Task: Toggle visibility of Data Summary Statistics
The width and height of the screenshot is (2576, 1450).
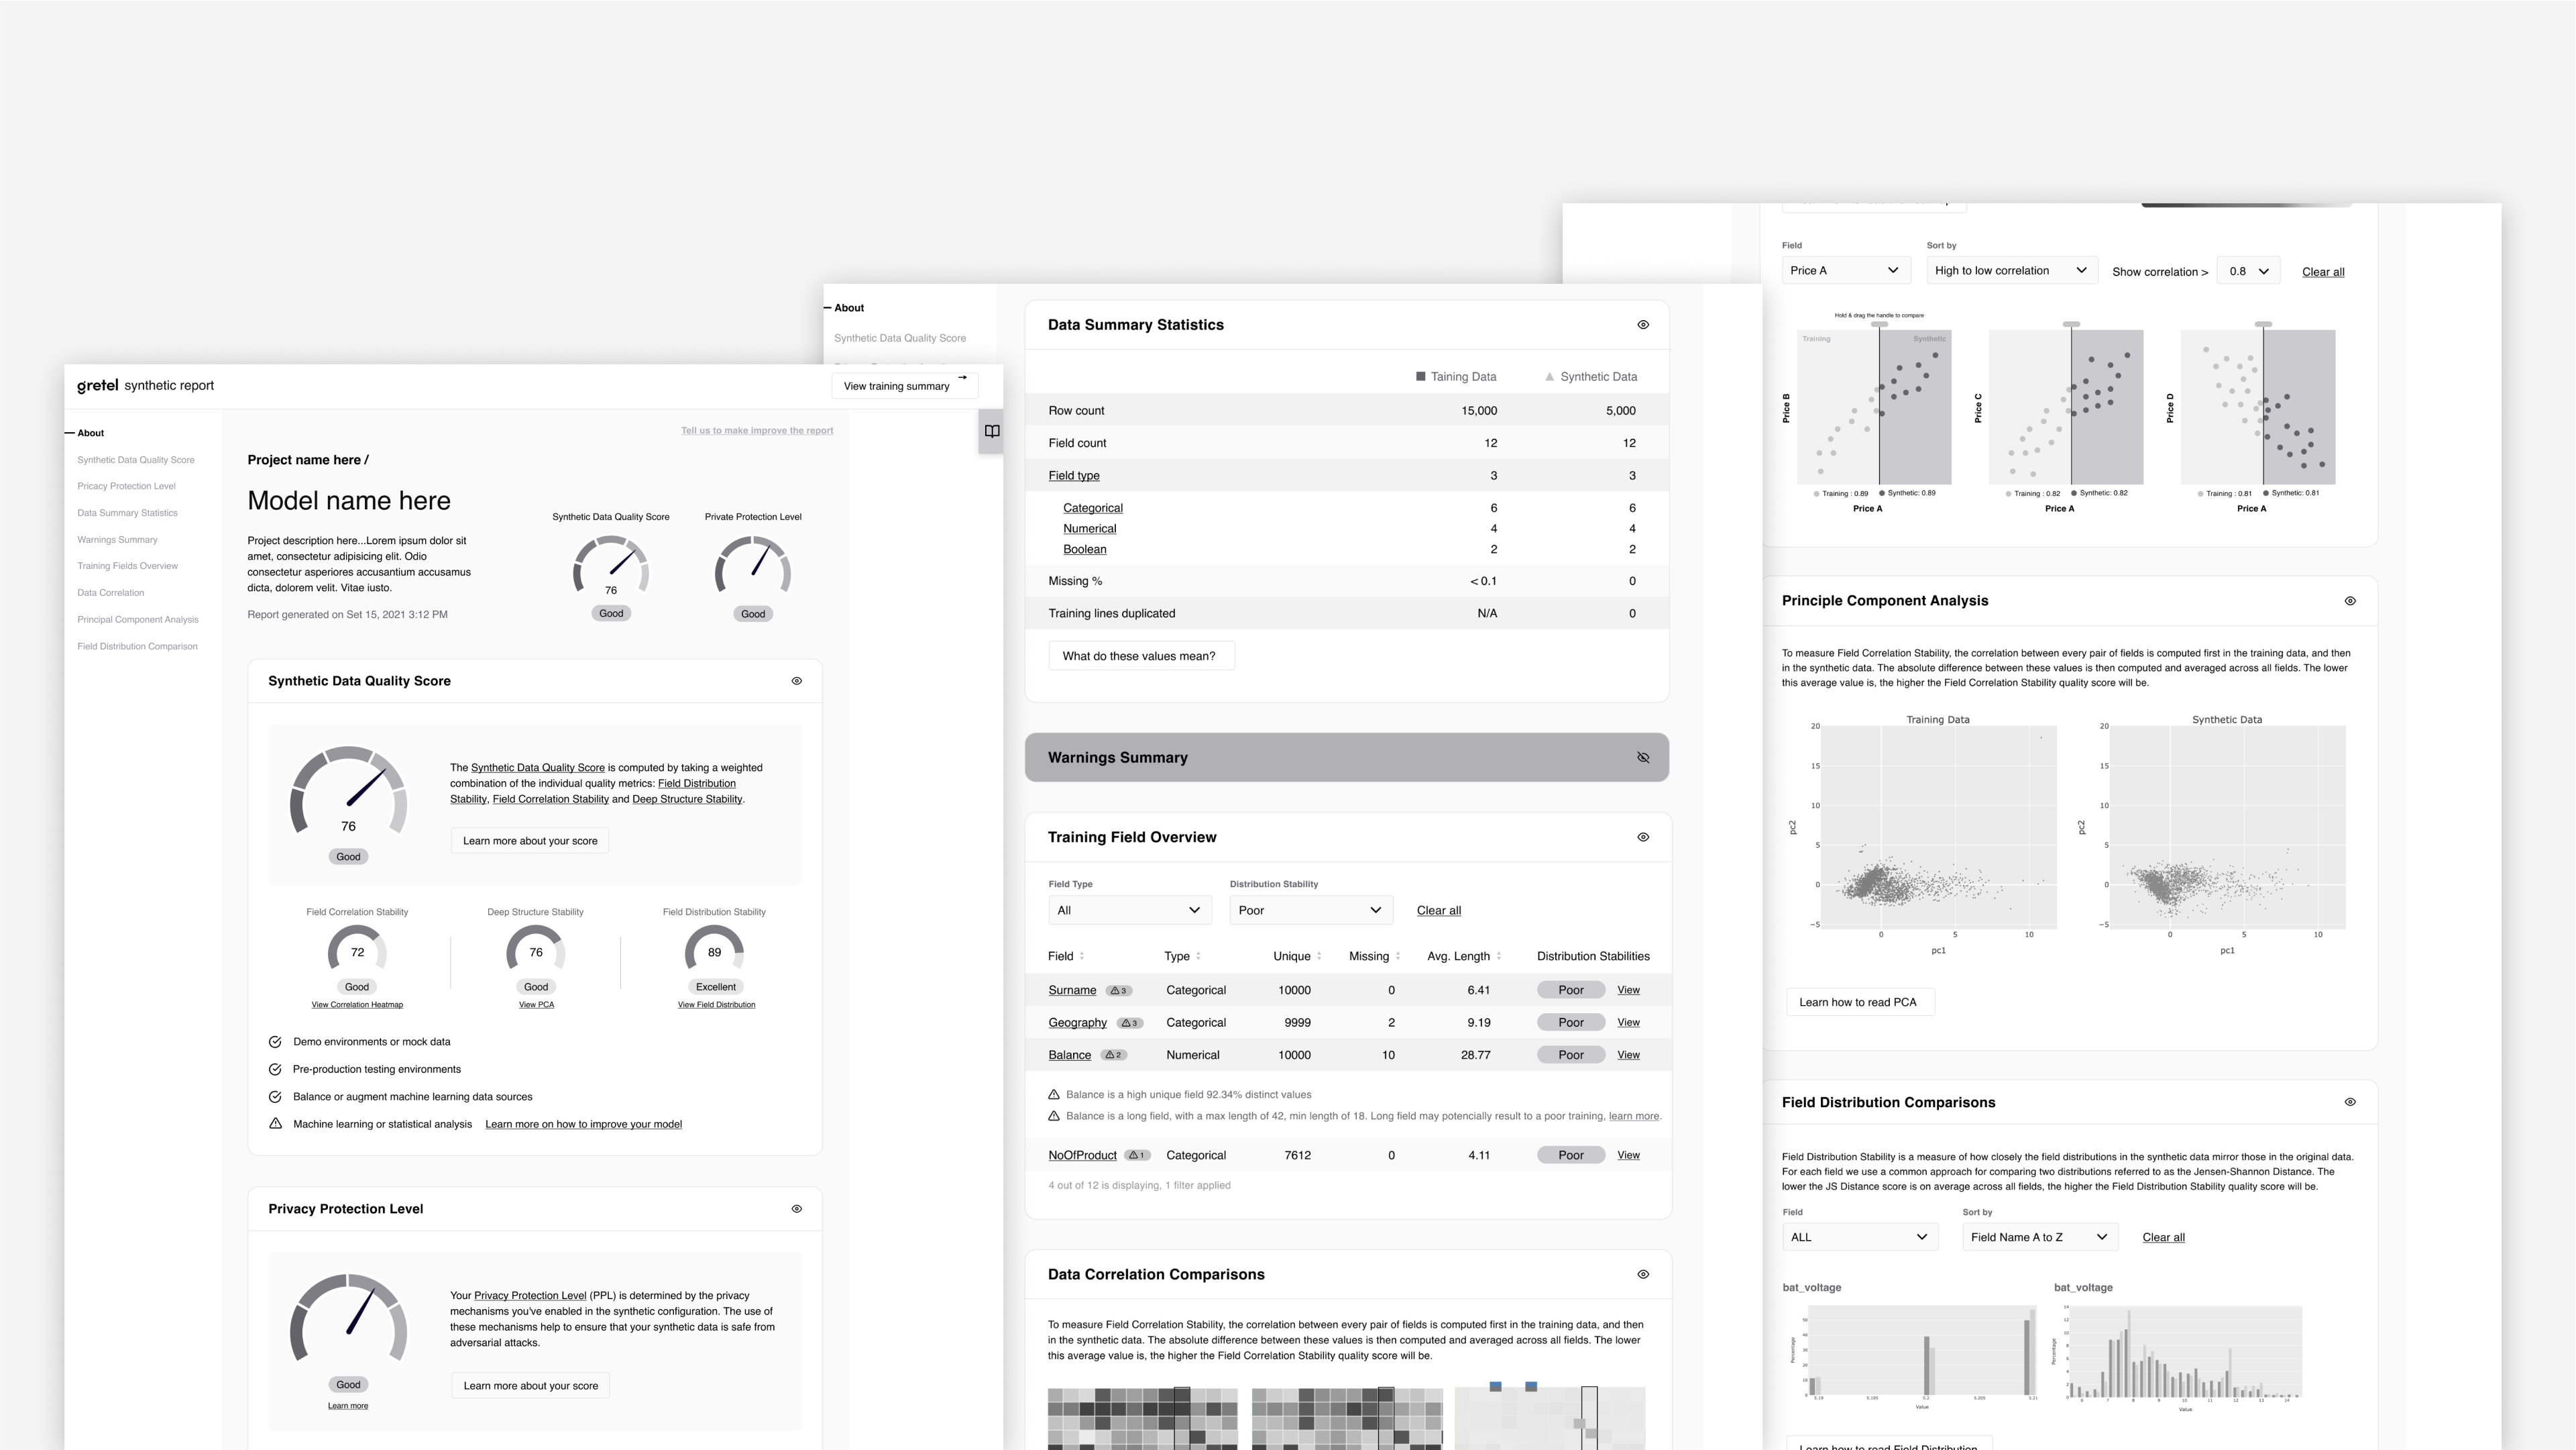Action: coord(1643,325)
